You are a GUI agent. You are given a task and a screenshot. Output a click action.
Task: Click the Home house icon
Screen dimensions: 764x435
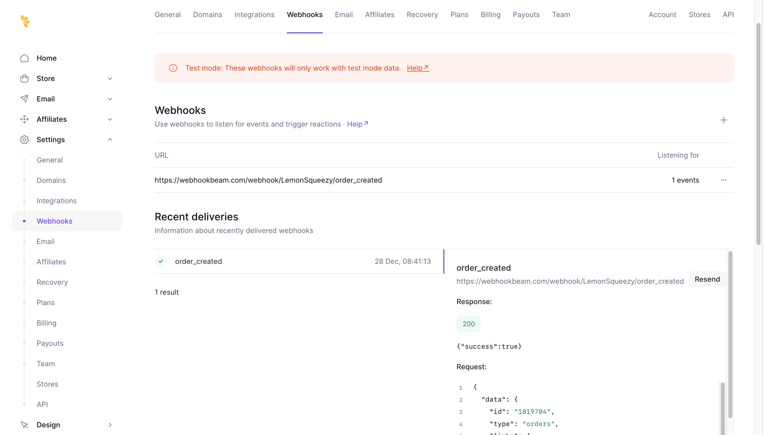pos(24,58)
